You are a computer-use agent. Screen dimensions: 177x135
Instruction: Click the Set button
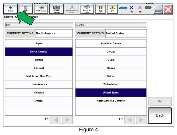pos(160,101)
